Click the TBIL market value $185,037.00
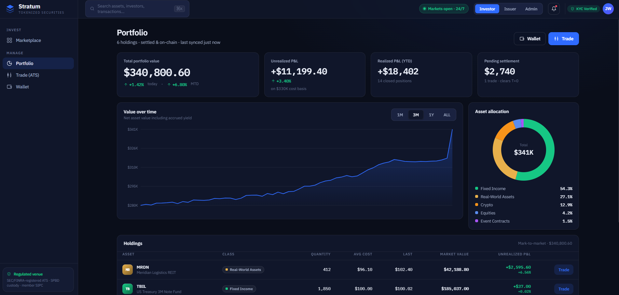 click(x=455, y=289)
